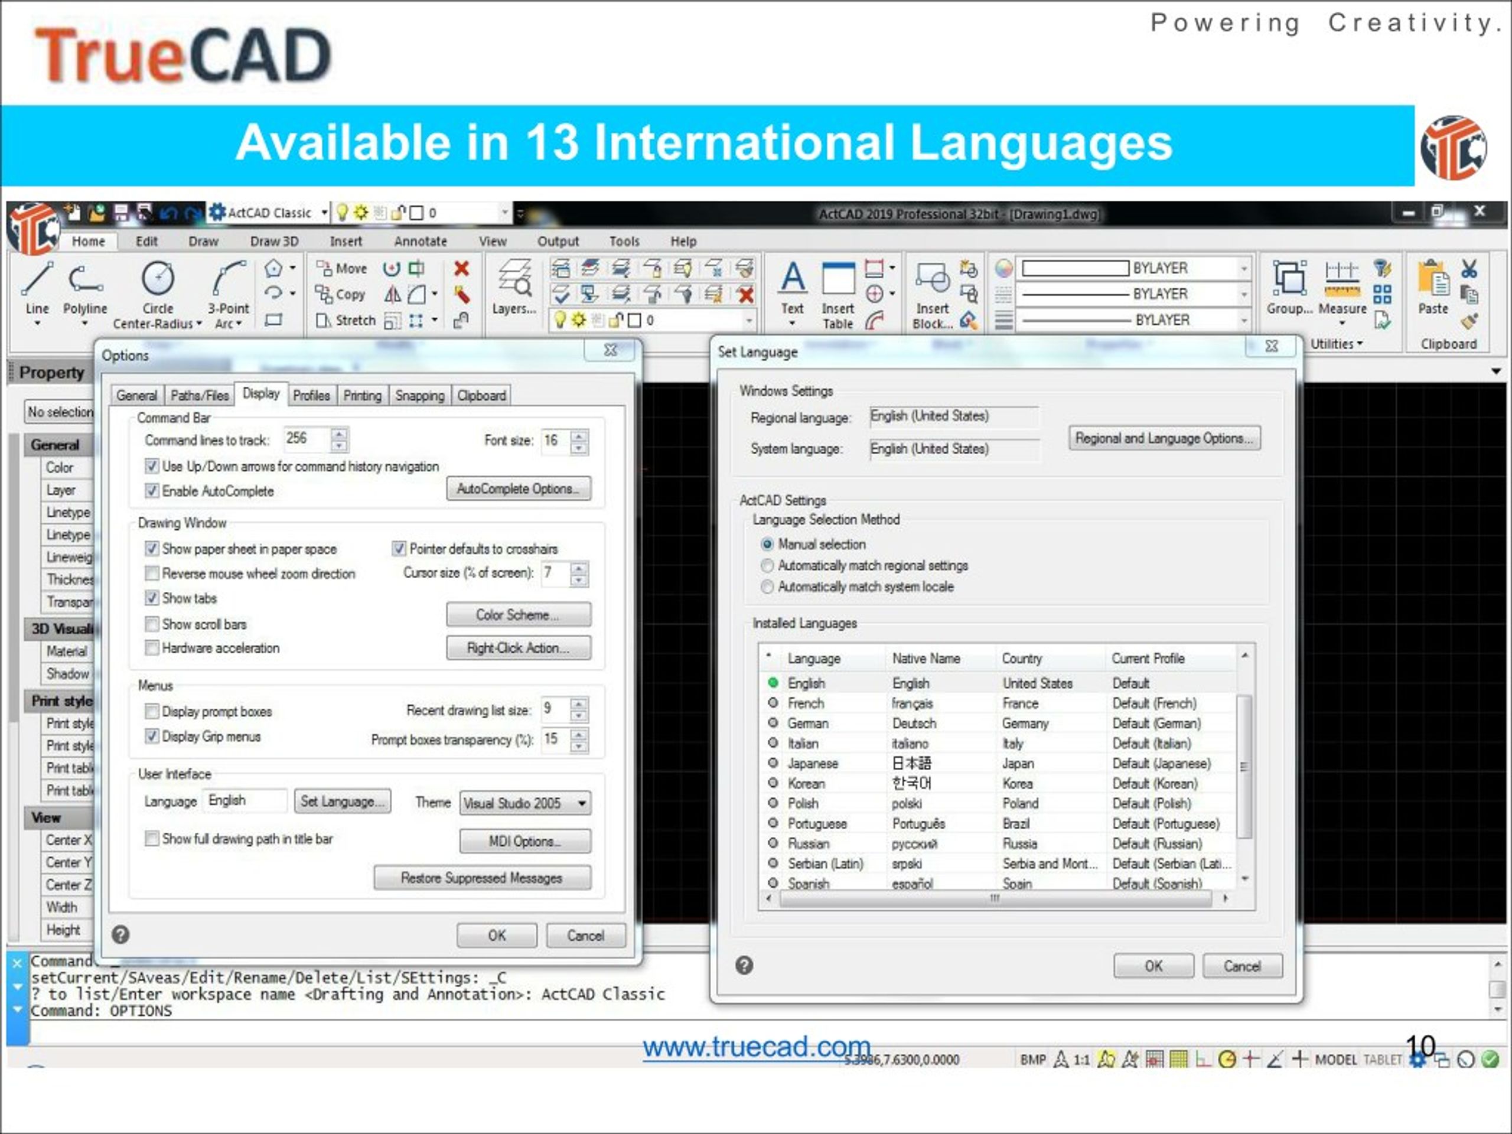Click the help question icon in Options dialog
The width and height of the screenshot is (1512, 1134).
(x=120, y=934)
